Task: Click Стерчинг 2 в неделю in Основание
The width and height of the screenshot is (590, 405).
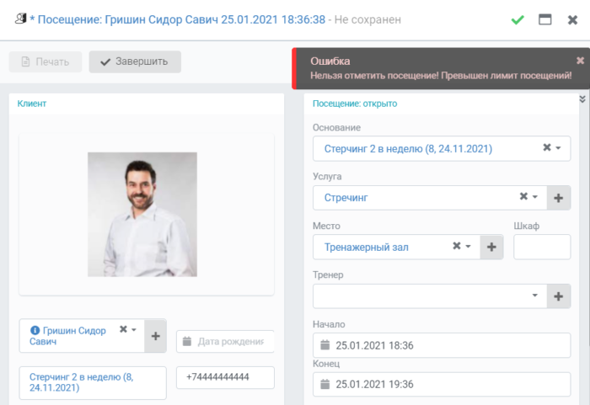Action: [408, 149]
